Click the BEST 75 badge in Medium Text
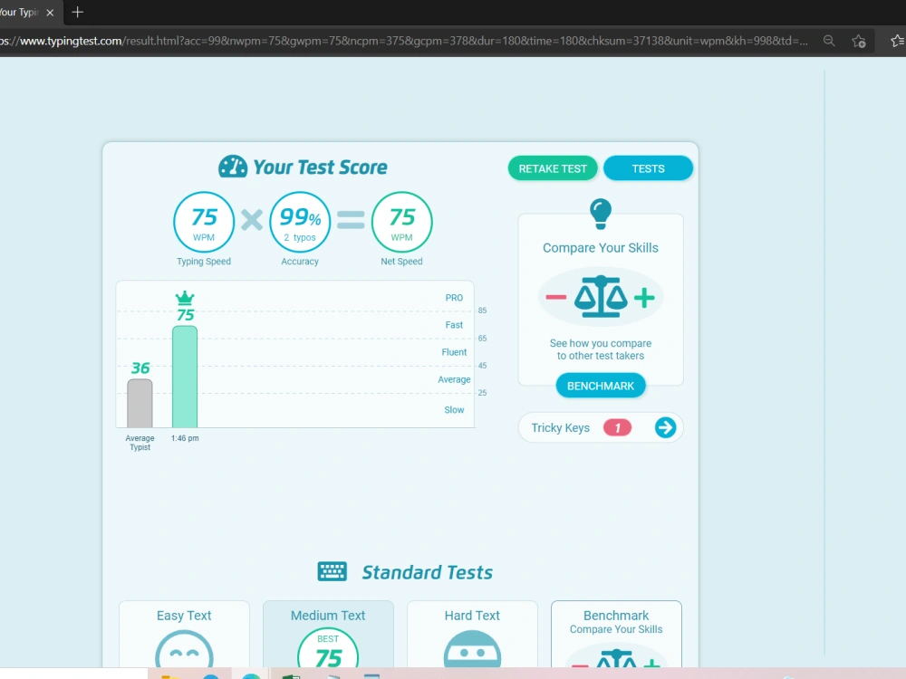 (x=328, y=649)
